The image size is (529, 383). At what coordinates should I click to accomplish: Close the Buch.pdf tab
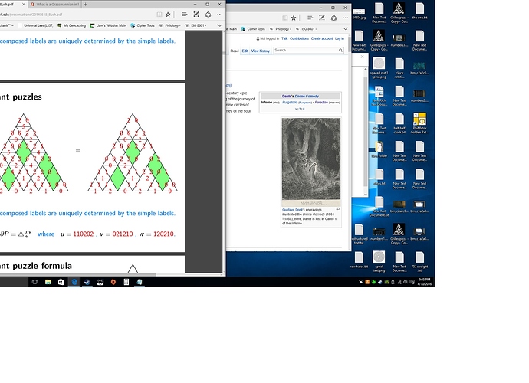(x=24, y=5)
